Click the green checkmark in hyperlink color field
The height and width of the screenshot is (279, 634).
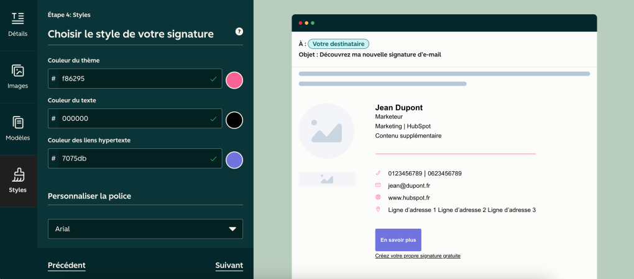tap(213, 159)
